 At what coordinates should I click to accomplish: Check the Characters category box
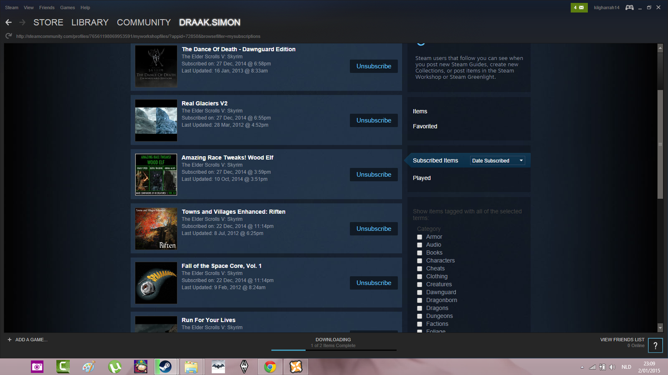(420, 261)
